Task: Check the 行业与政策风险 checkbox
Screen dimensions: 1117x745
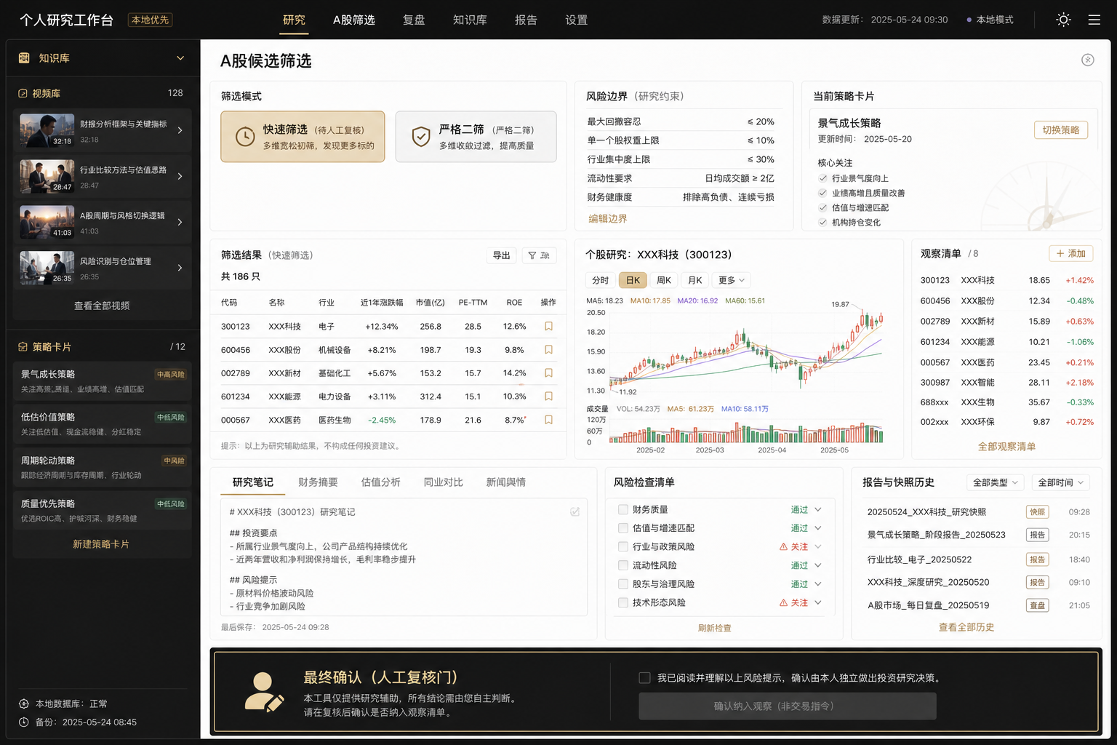Action: (623, 546)
